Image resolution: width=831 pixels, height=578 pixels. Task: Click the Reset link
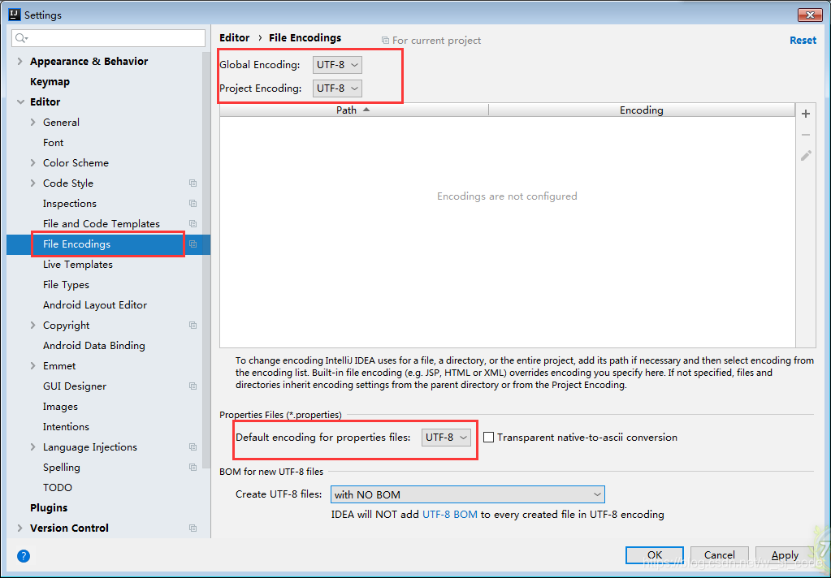click(x=803, y=41)
